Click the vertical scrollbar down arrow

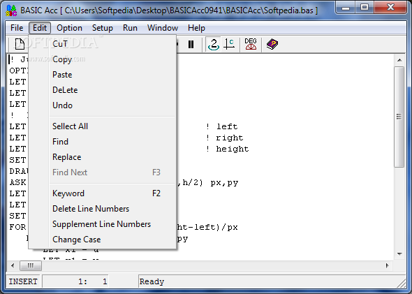click(399, 253)
